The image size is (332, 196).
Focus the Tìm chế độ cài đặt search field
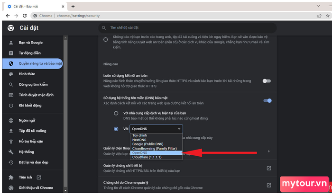click(187, 28)
